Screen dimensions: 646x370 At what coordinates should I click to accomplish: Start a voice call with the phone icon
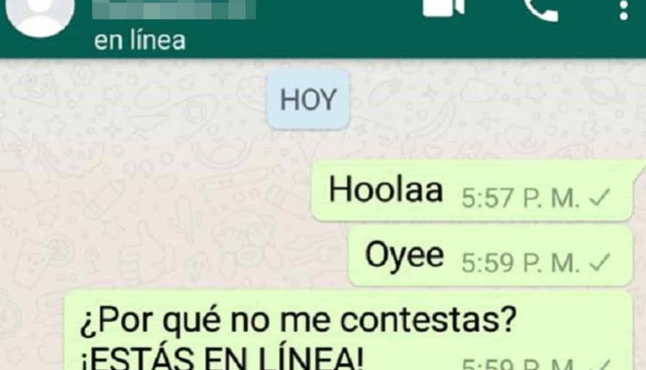(541, 9)
